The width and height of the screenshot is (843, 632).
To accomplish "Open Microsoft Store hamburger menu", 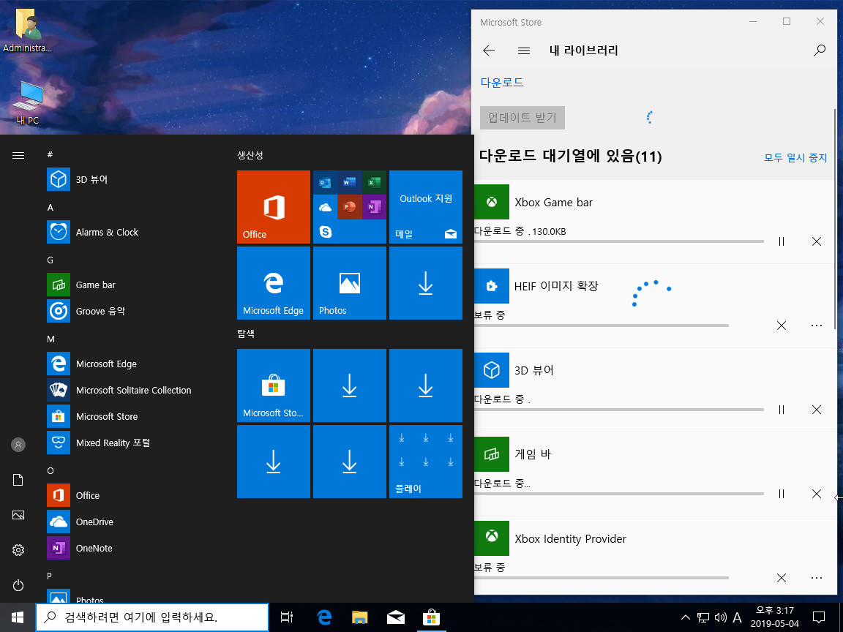I will [524, 50].
